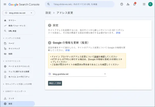This screenshot has width=155, height=107.
Task: Click the 設定 step 1 heading
Action: [56, 25]
